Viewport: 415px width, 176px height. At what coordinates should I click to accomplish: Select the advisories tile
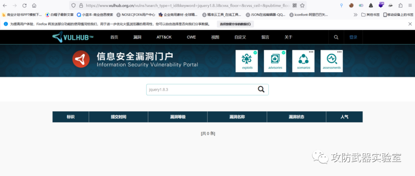275,61
